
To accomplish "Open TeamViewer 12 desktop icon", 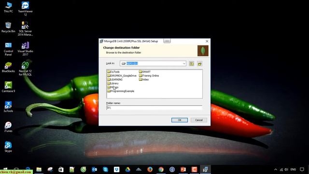I will pyautogui.click(x=25, y=9).
